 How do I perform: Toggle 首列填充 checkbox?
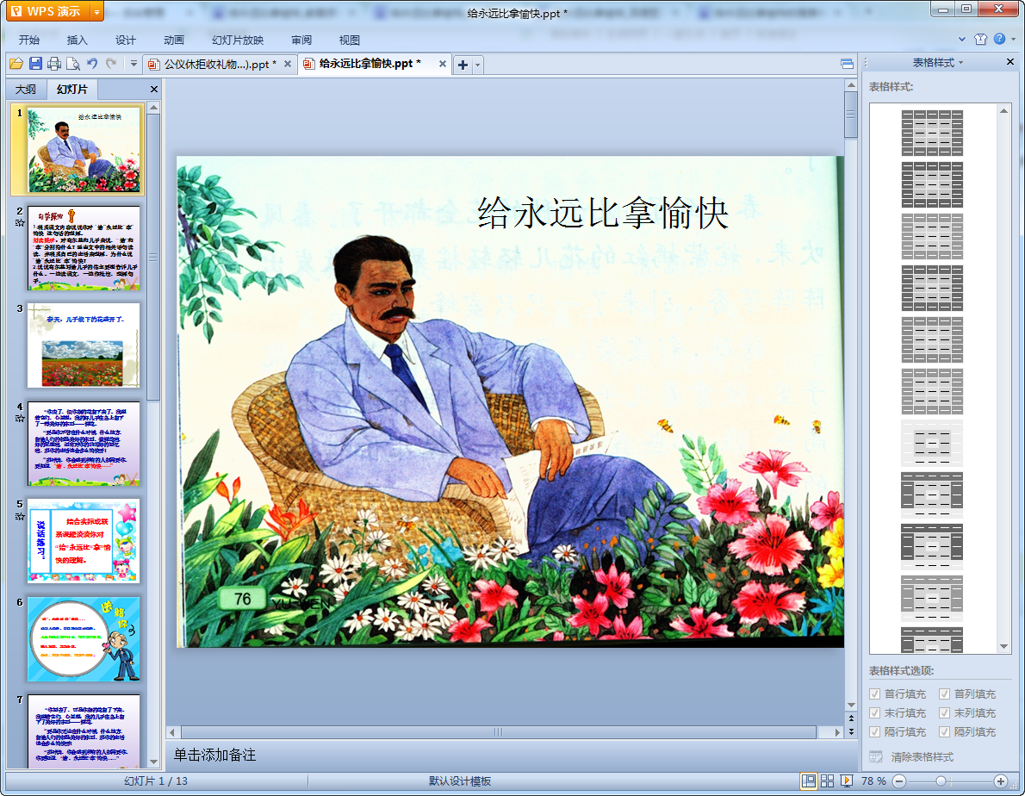click(x=944, y=694)
